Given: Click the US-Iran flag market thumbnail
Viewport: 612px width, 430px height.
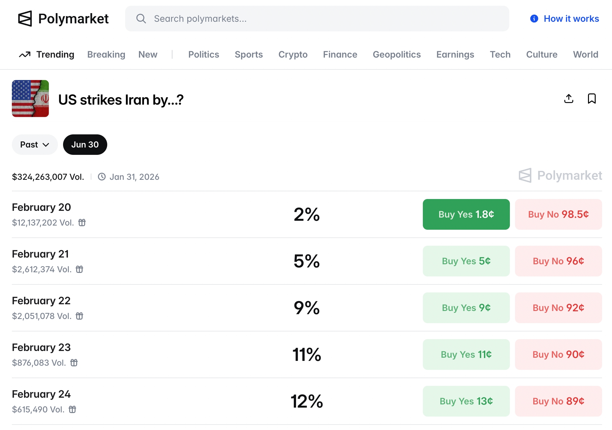Looking at the screenshot, I should [x=30, y=99].
